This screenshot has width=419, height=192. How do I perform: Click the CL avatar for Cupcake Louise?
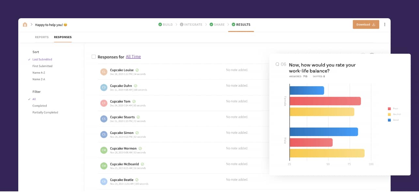click(104, 72)
